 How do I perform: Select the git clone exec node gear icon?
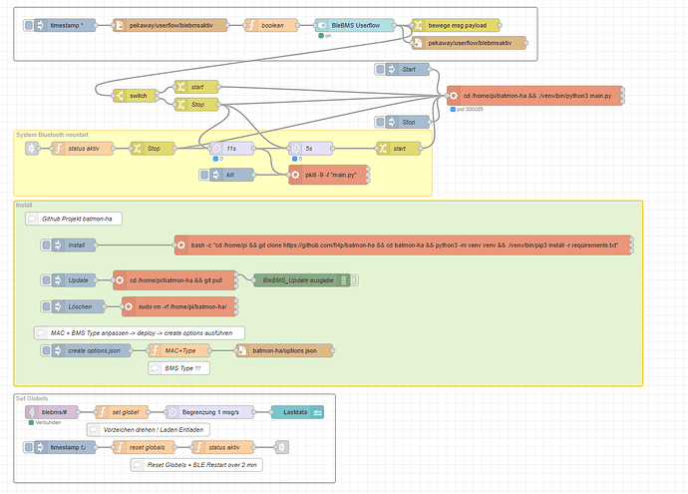[x=181, y=245]
